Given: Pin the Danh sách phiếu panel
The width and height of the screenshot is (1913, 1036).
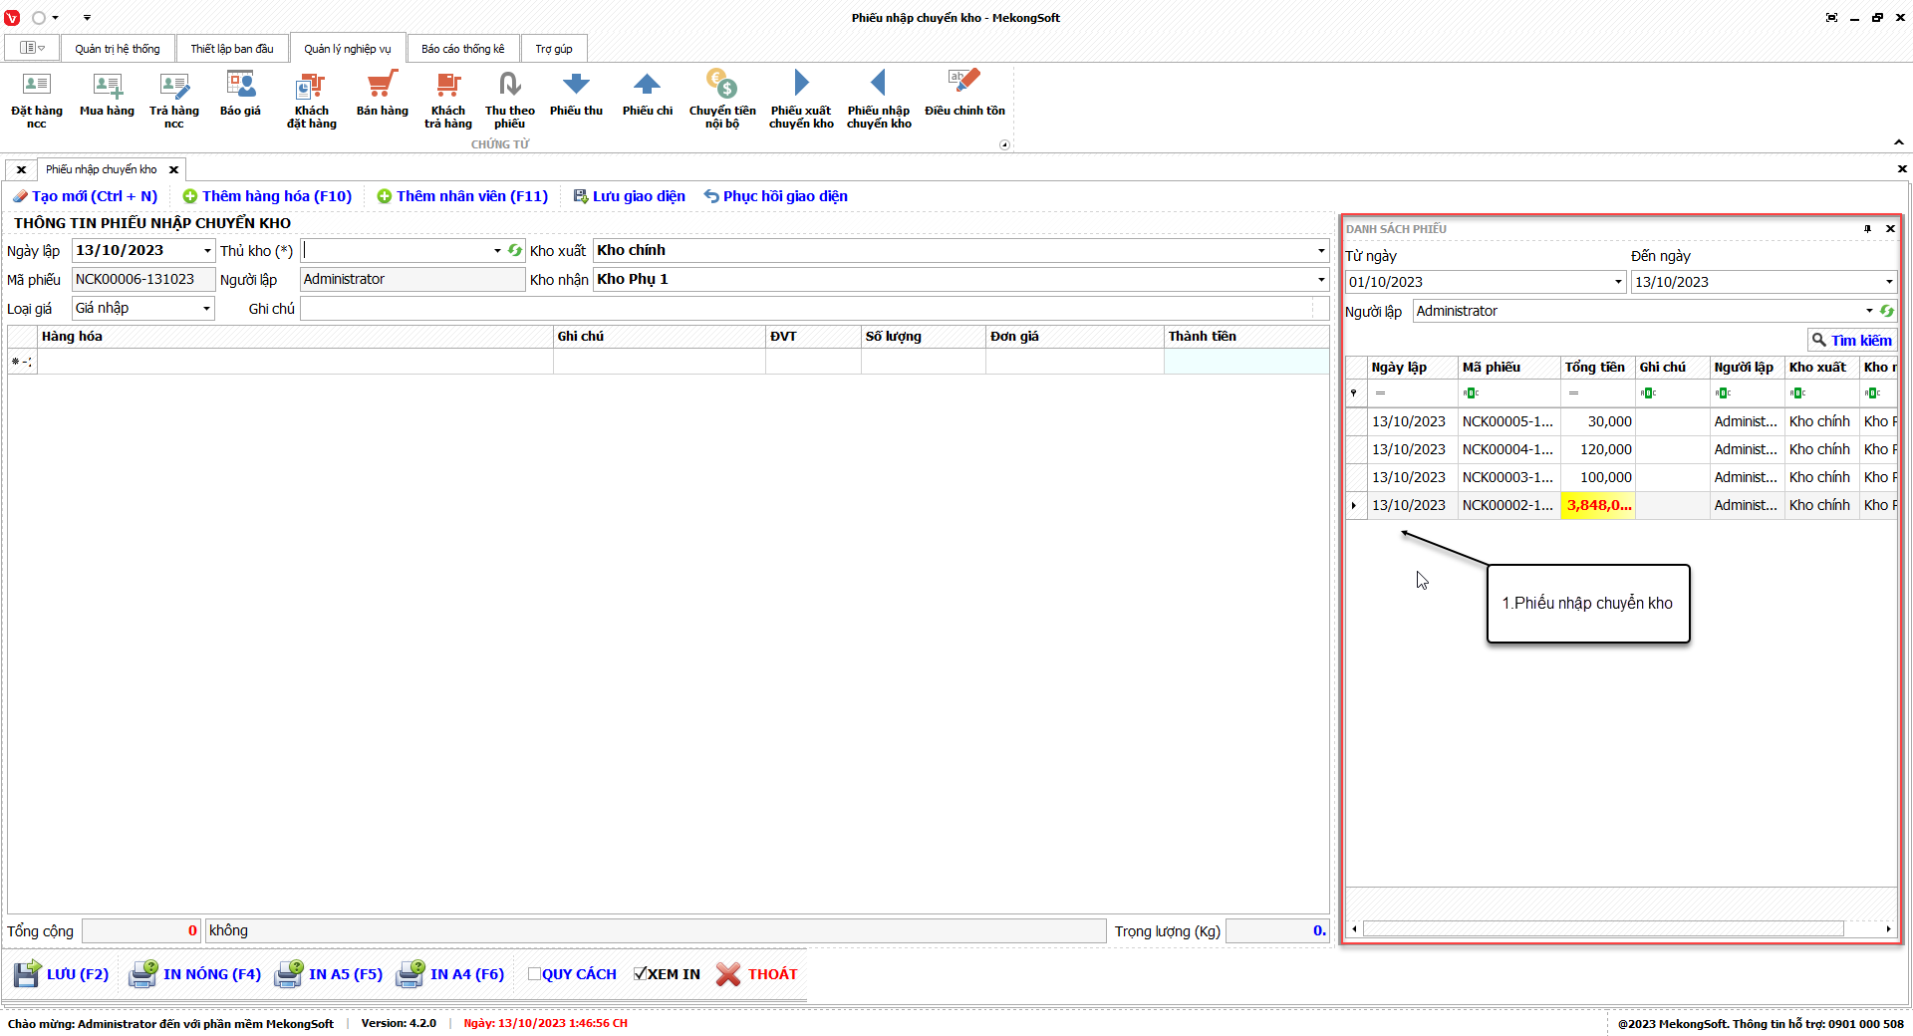Looking at the screenshot, I should pos(1867,229).
